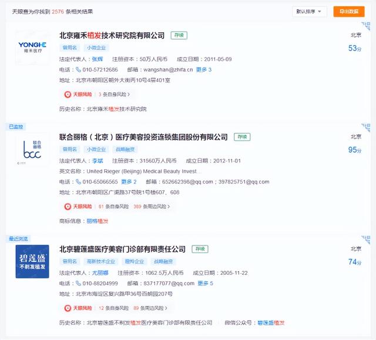Open legal representative 李斌 link
The image size is (376, 340).
(98, 161)
